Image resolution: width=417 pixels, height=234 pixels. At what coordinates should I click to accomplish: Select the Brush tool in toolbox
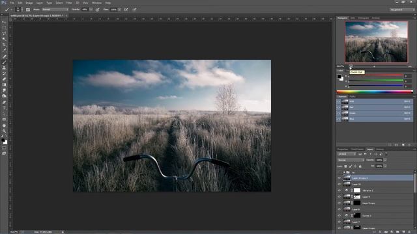pos(4,62)
